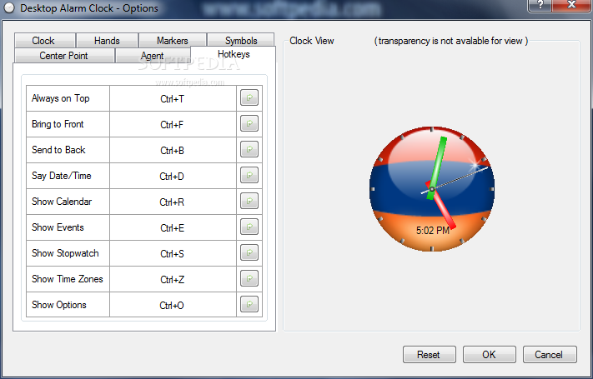
Task: Switch to the Agent tab
Action: point(153,56)
